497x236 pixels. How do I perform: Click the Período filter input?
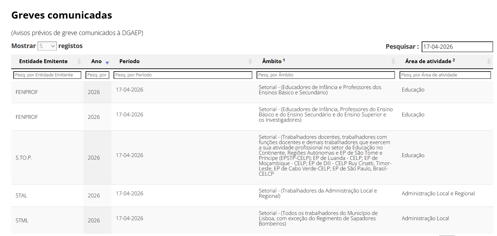click(x=183, y=75)
